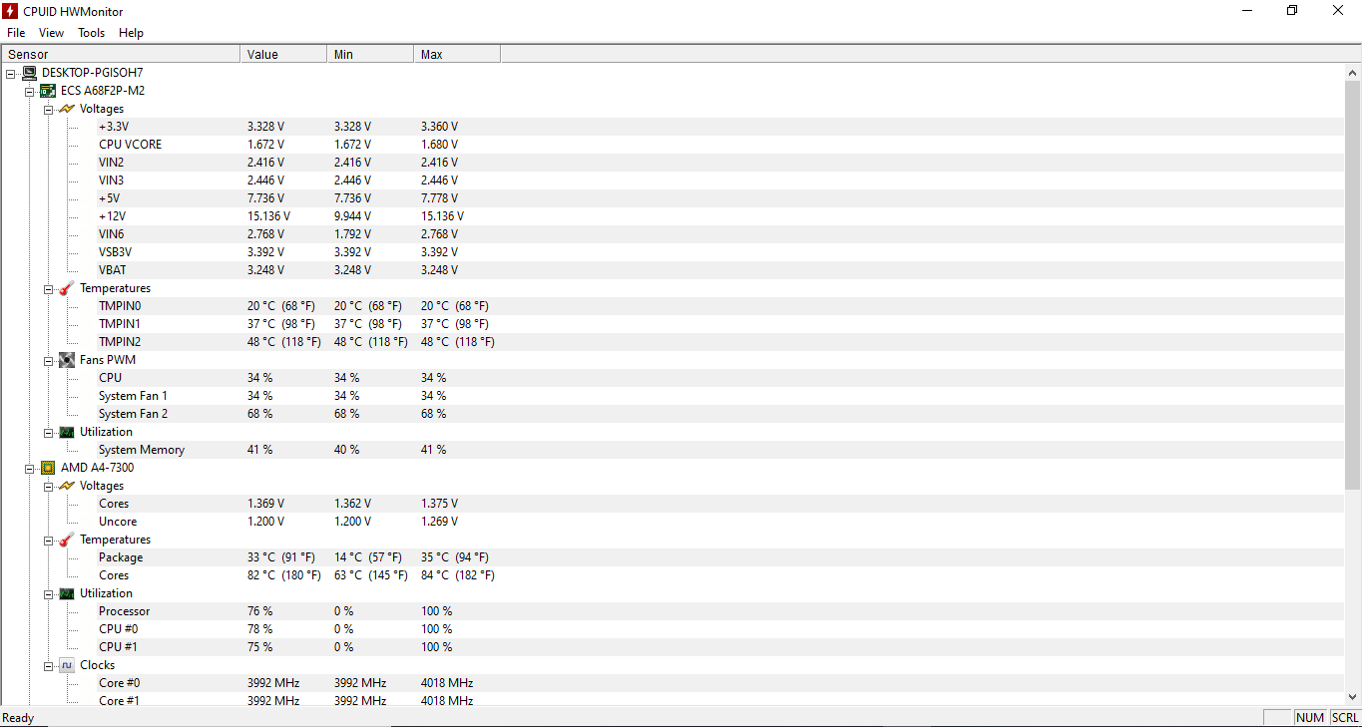Collapse the AMD Voltages group
This screenshot has height=727, width=1362.
pyautogui.click(x=49, y=486)
